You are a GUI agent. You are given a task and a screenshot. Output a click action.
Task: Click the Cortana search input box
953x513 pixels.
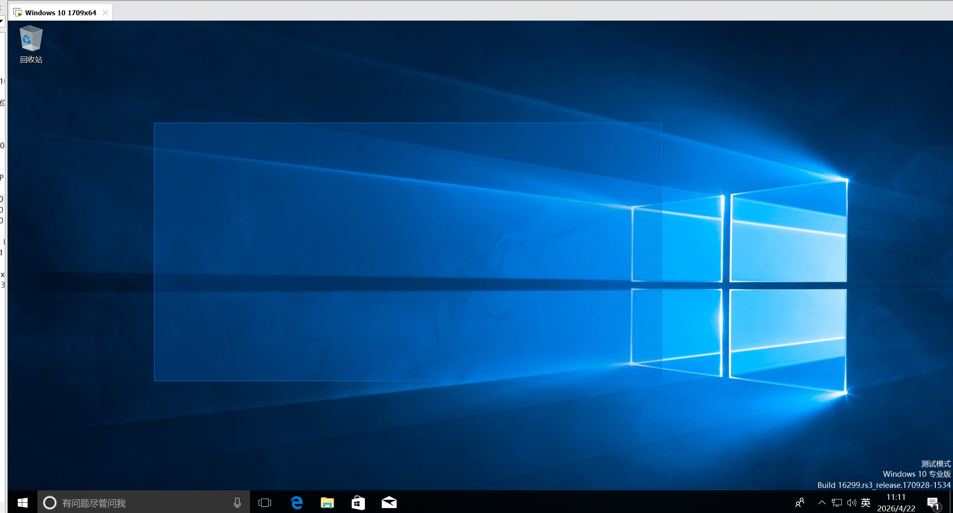click(x=144, y=503)
